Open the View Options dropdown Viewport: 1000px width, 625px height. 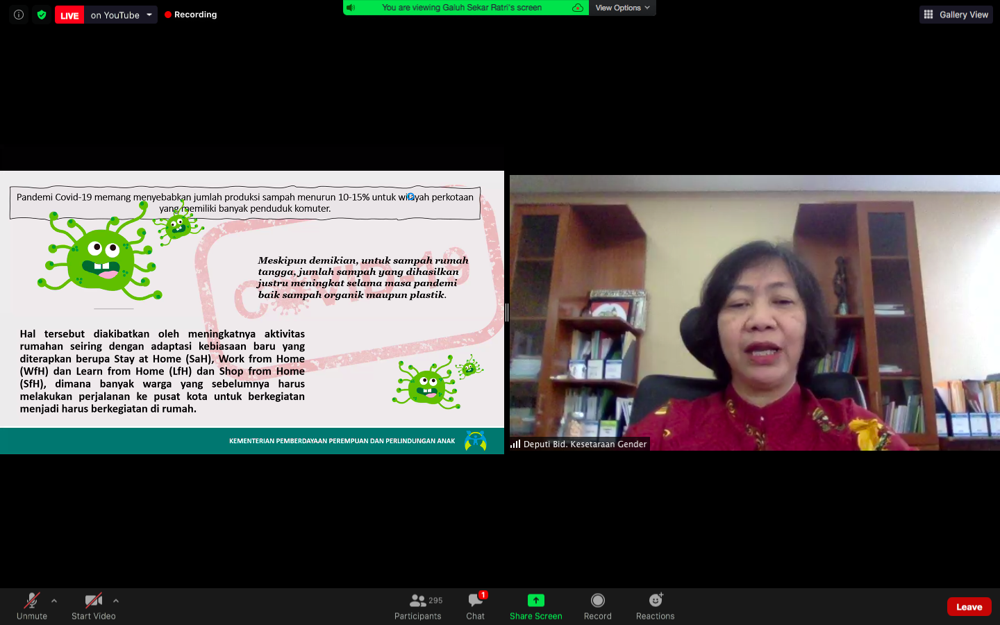point(622,8)
